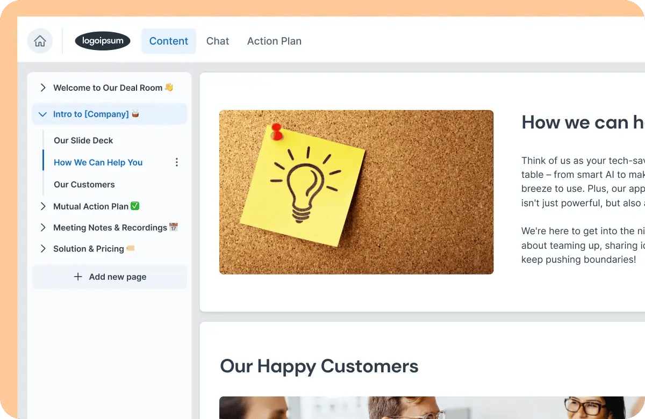Select the How We Can Help You page
The image size is (645, 419).
pos(98,162)
